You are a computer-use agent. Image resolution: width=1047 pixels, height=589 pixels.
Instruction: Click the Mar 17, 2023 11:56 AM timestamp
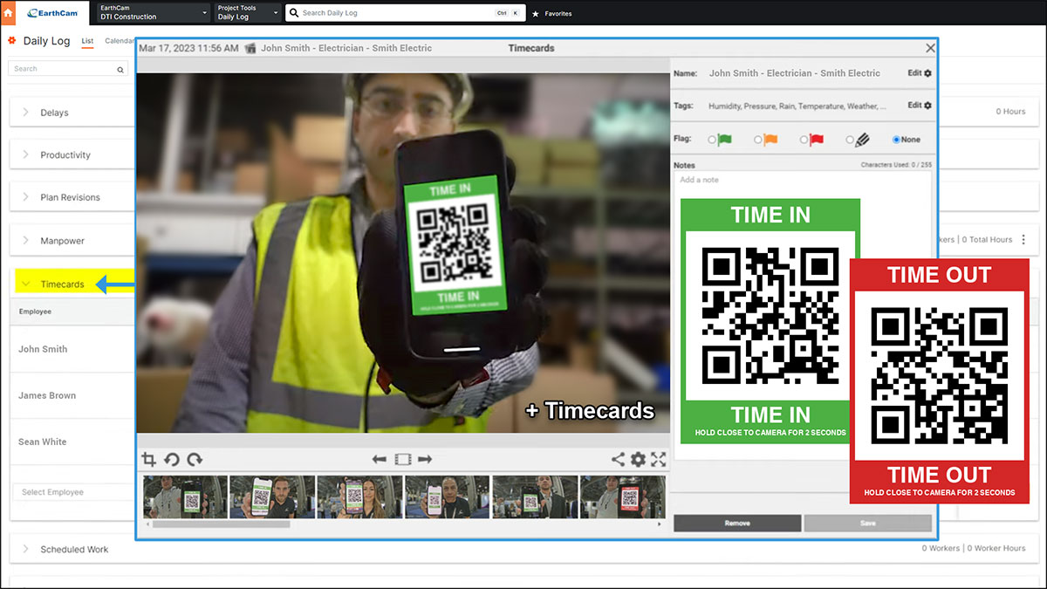(x=188, y=48)
